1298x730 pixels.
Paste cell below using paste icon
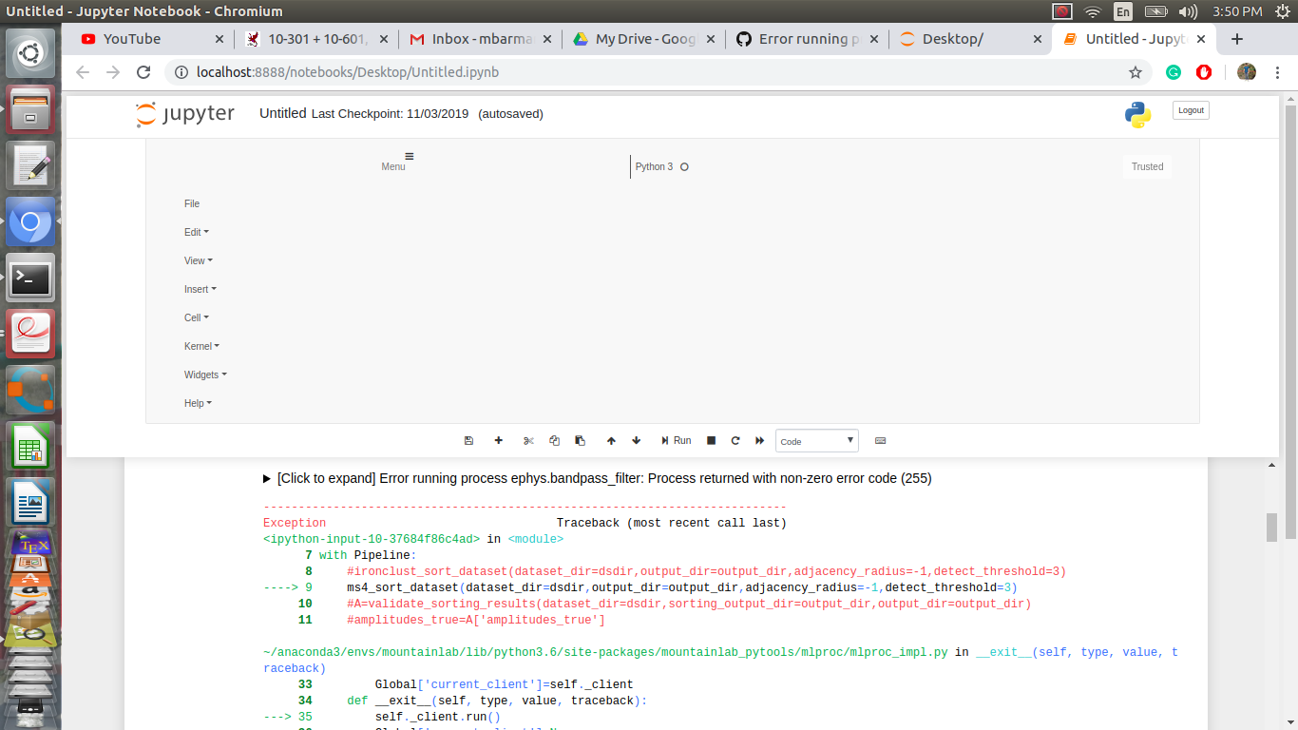pyautogui.click(x=580, y=440)
